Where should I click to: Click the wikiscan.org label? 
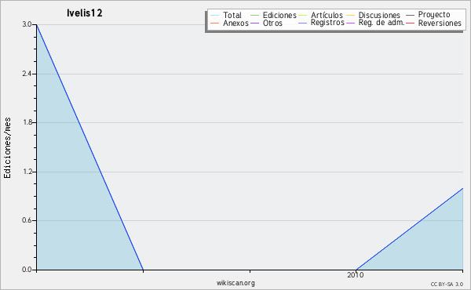tap(235, 283)
